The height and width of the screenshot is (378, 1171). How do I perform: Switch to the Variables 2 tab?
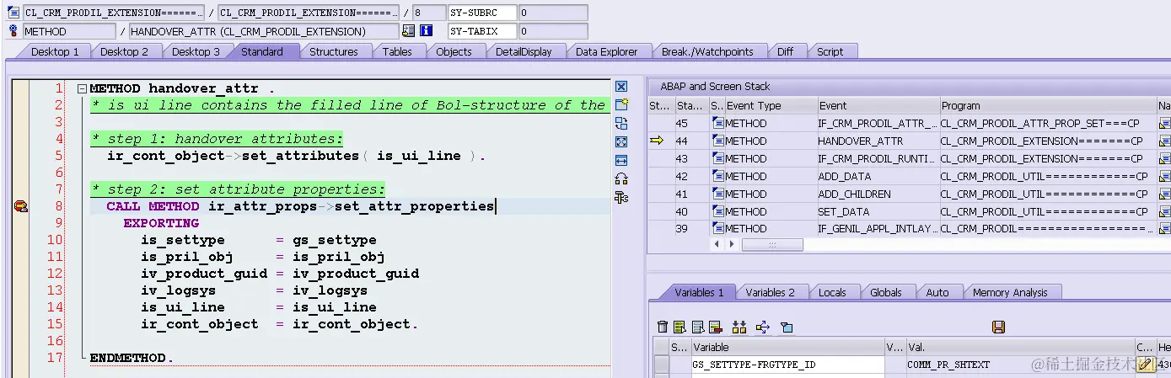(x=770, y=292)
